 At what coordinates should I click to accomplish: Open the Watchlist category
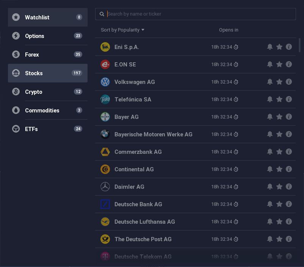click(48, 17)
